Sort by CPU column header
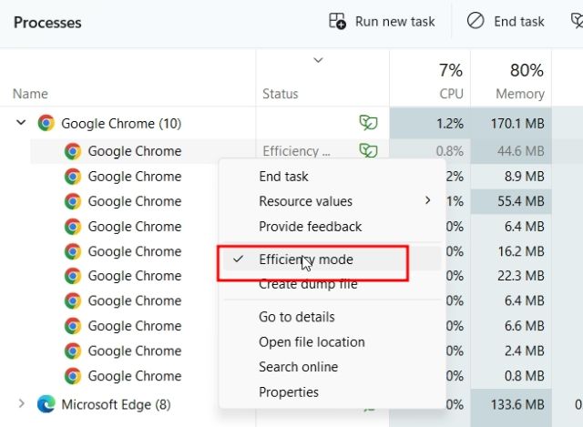 pyautogui.click(x=451, y=94)
